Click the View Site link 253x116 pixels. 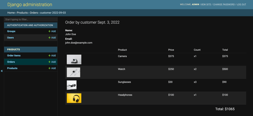coord(206,5)
